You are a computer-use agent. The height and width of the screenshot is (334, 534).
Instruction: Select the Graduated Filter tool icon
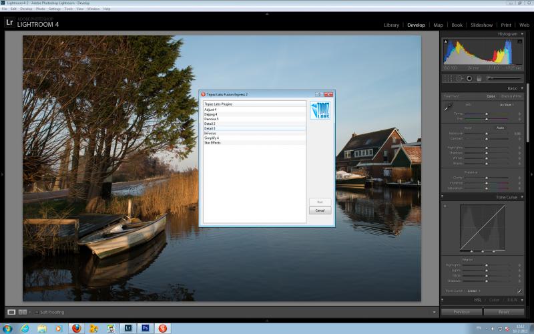click(479, 78)
